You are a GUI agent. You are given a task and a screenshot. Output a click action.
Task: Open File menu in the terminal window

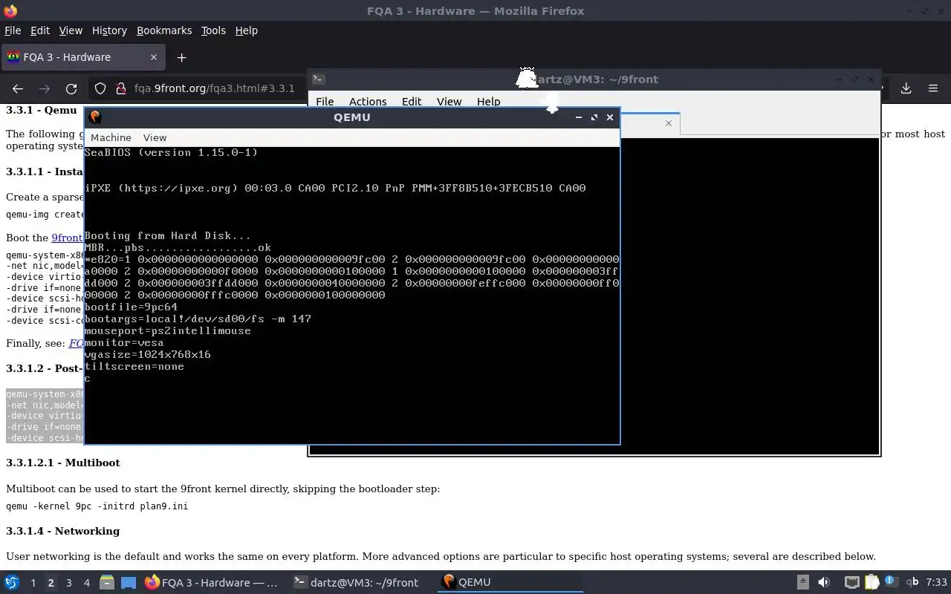coord(325,102)
